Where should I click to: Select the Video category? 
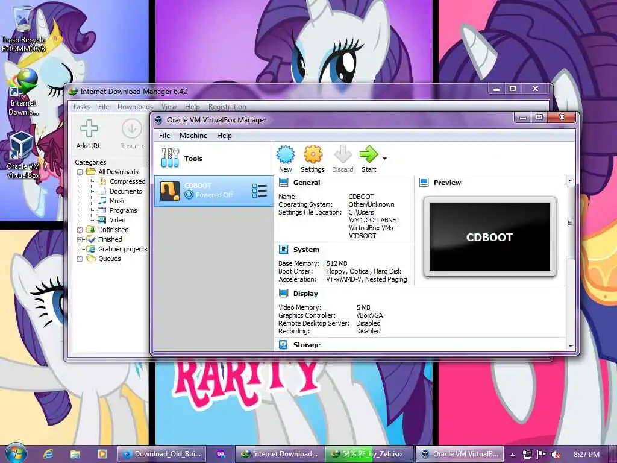pyautogui.click(x=112, y=220)
